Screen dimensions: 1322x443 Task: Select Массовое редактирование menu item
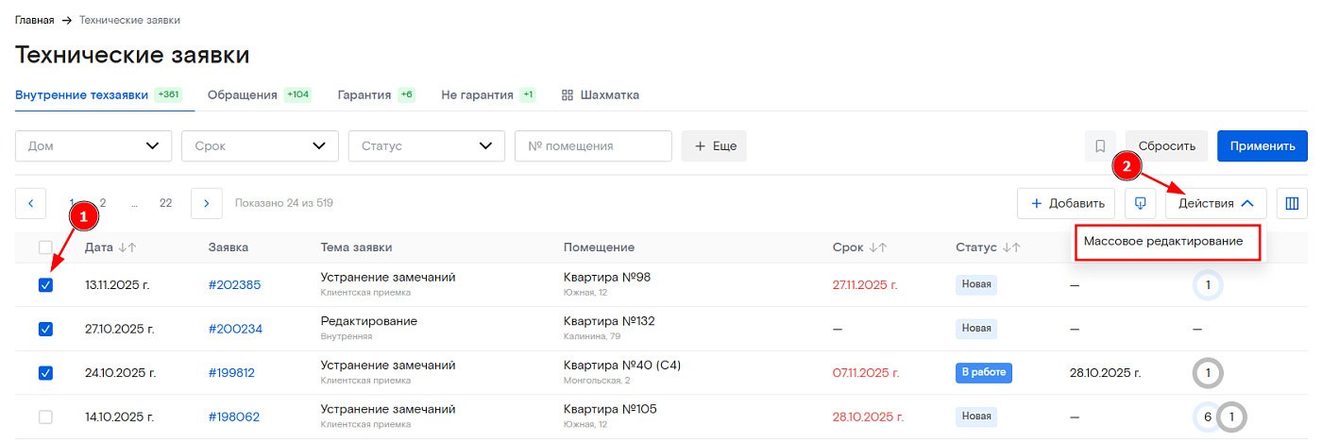click(1163, 242)
